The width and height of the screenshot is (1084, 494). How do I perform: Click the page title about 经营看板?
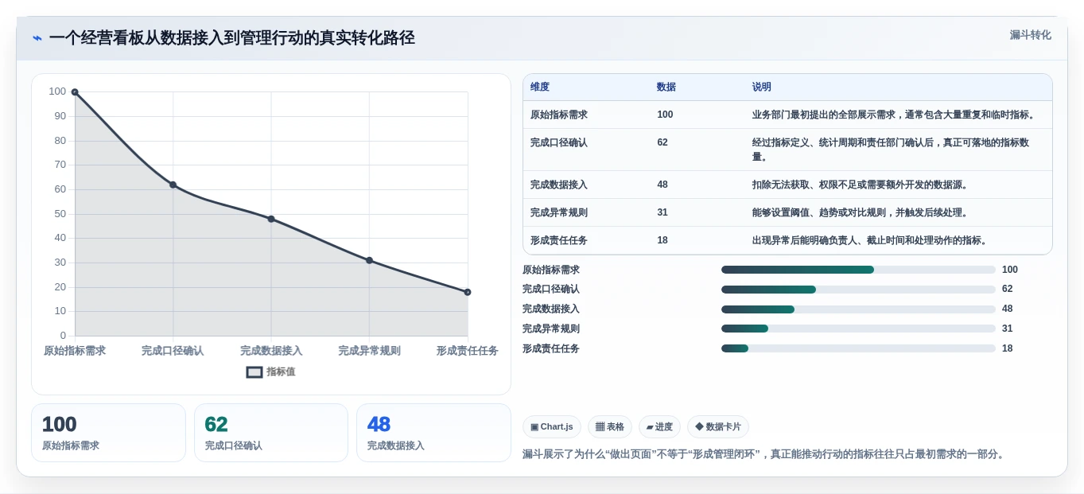click(232, 38)
